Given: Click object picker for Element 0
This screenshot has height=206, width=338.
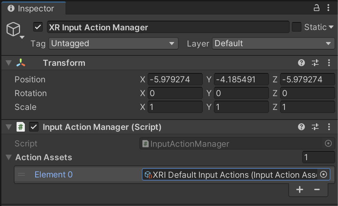Looking at the screenshot, I should point(324,175).
